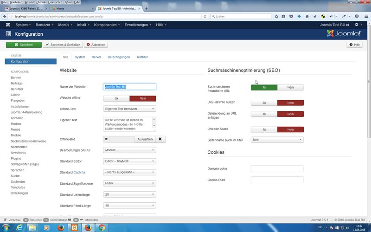The image size is (371, 232).
Task: Launch Google Chrome from the taskbar
Action: pos(102,227)
